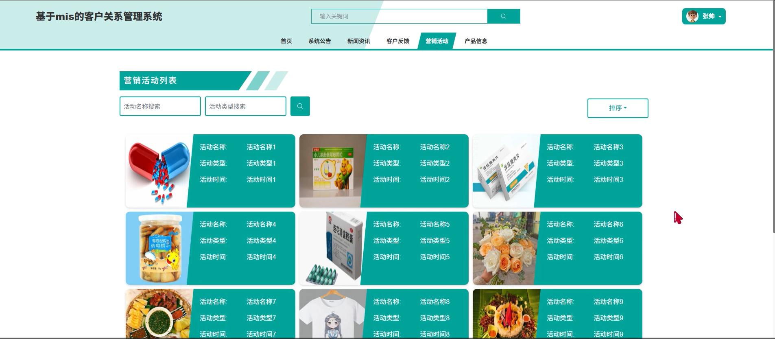Click the text 活动类型3

(608, 163)
